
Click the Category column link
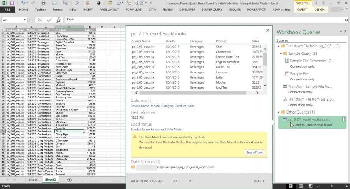point(167,106)
